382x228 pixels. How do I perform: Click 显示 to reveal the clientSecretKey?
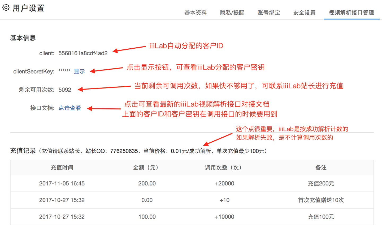click(79, 71)
